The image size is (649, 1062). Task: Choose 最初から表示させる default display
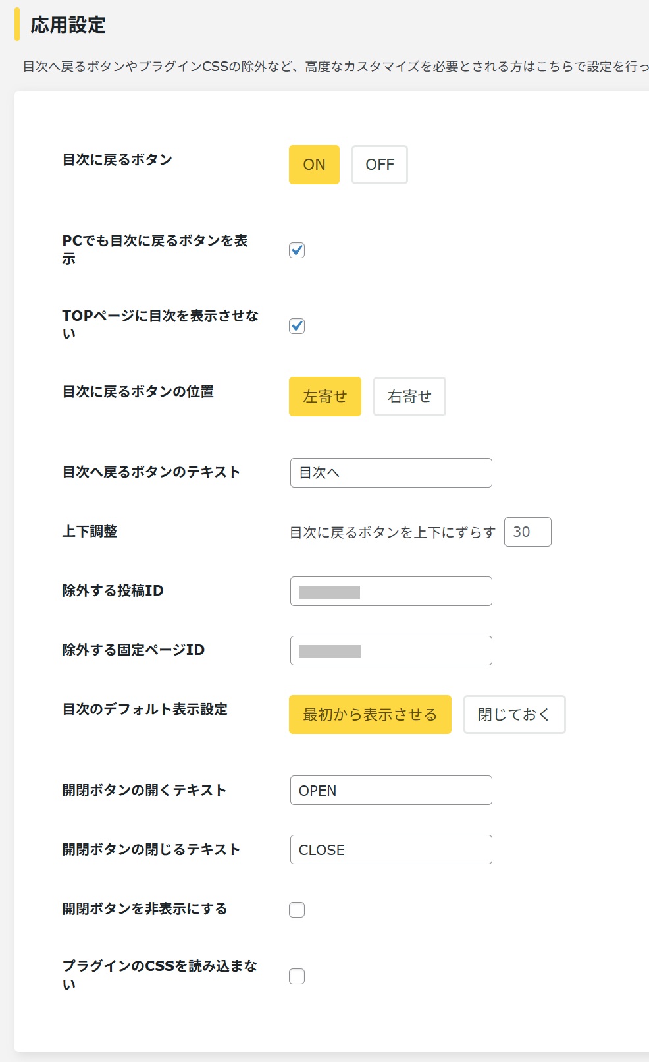click(370, 714)
